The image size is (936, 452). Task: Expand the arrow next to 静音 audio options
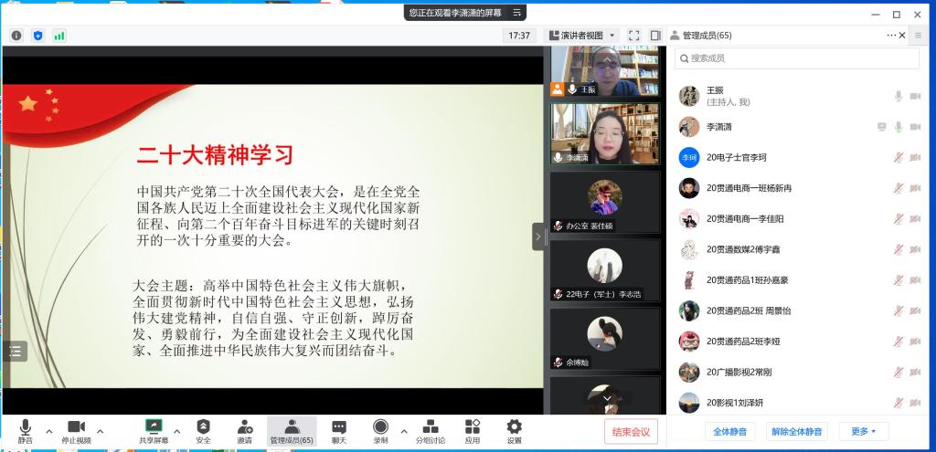(49, 431)
